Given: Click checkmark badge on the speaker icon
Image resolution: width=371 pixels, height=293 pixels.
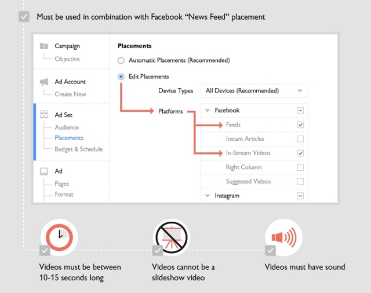Looking at the screenshot, I should 271,251.
